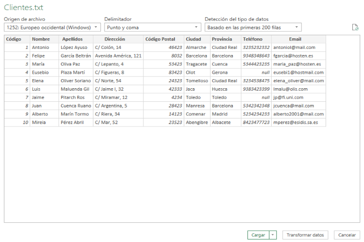The width and height of the screenshot is (364, 242).
Task: Click the antoniol@mail.com email cell
Action: (298, 47)
